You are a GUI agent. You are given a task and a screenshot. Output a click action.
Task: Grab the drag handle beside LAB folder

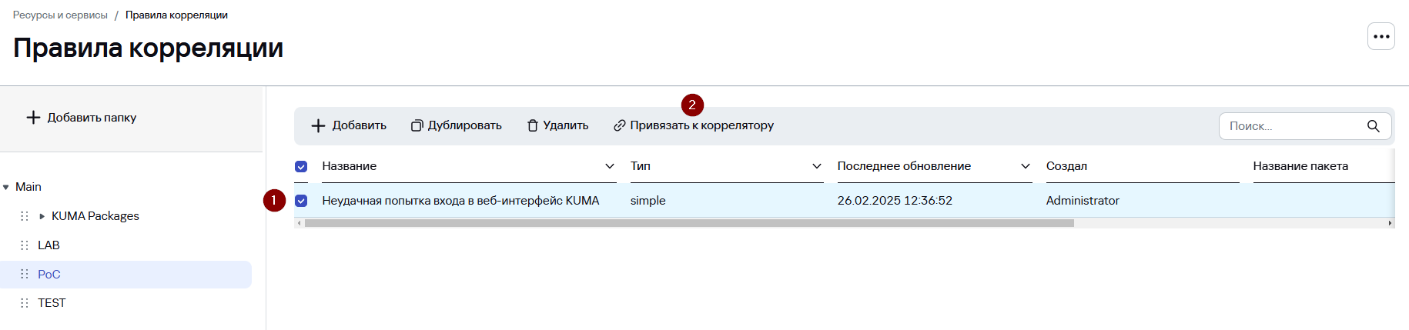[x=25, y=245]
